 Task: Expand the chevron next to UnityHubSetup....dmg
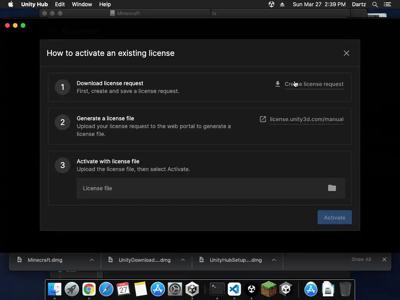pyautogui.click(x=274, y=260)
